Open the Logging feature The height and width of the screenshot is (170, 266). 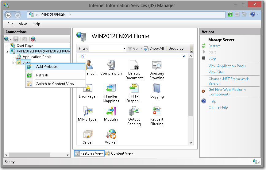coord(157,91)
